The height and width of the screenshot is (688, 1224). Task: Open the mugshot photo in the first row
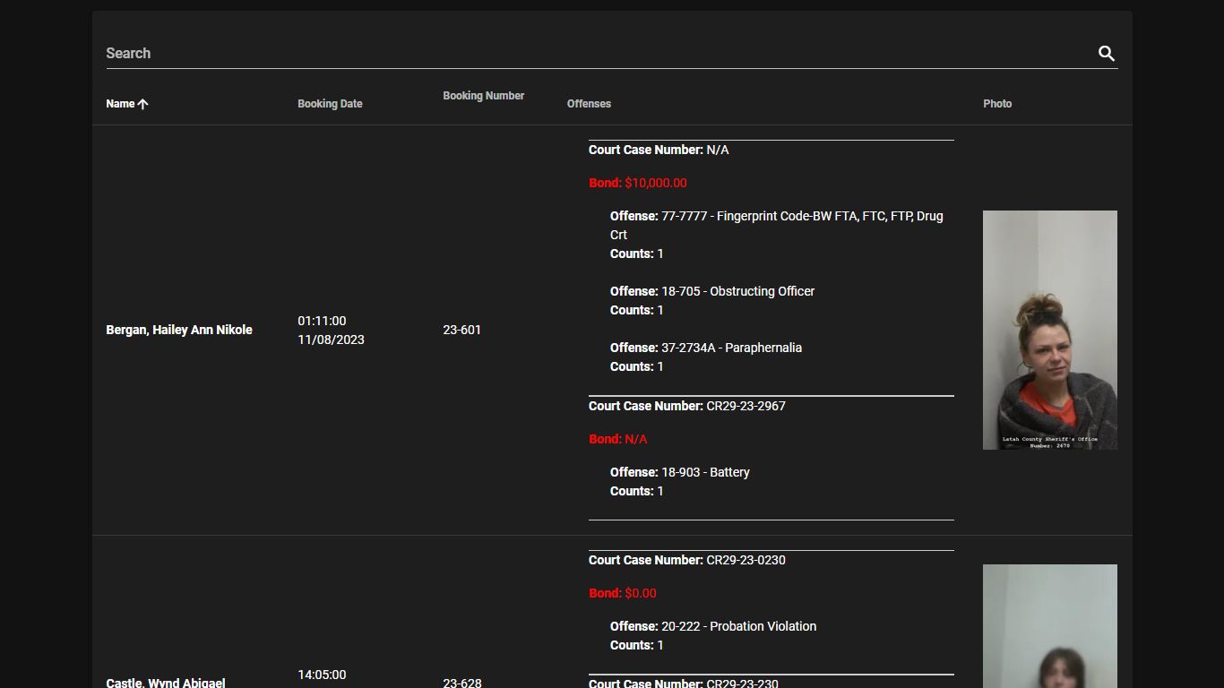click(1050, 330)
